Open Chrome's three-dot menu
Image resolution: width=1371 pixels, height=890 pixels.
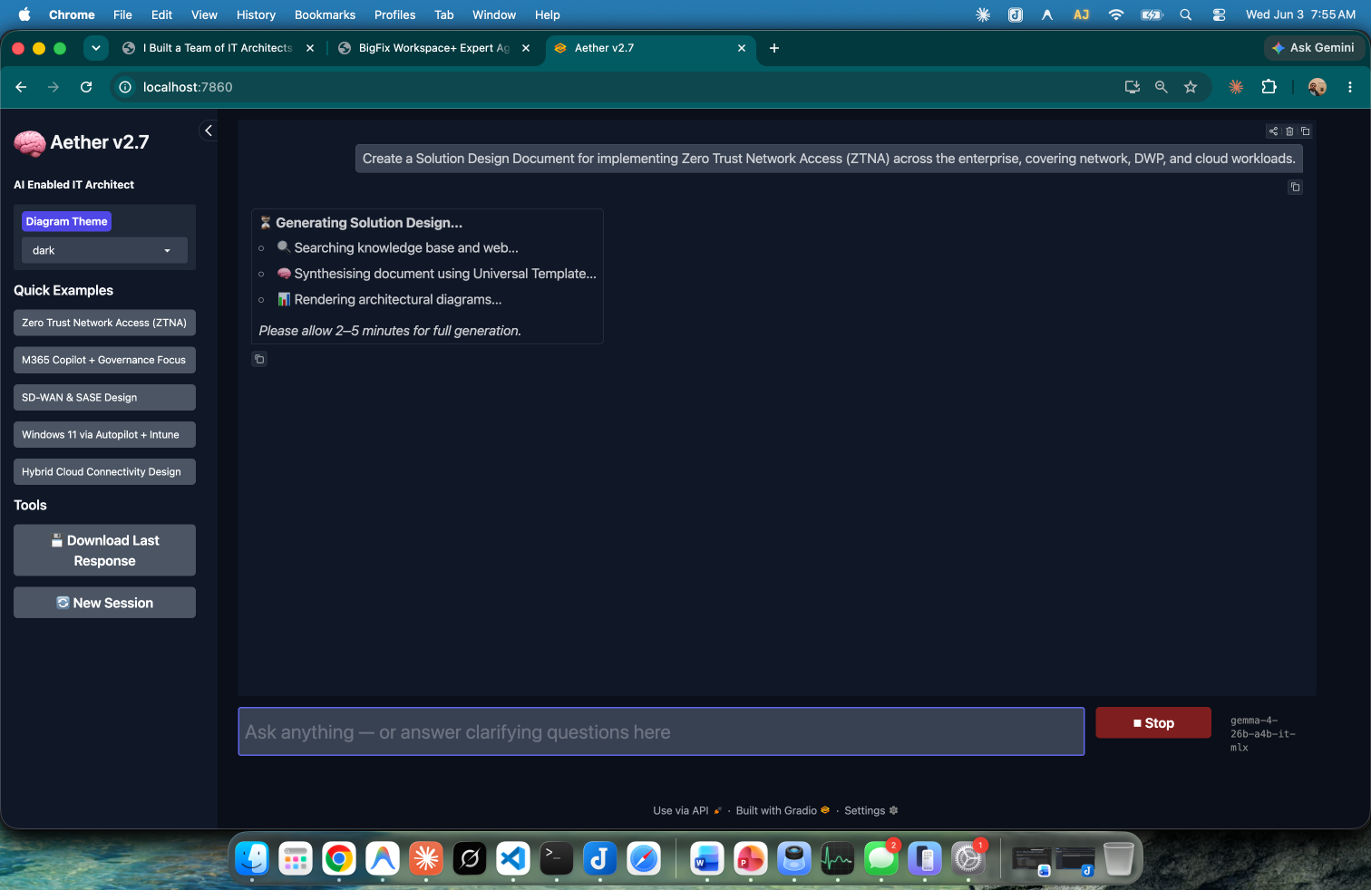pyautogui.click(x=1350, y=87)
